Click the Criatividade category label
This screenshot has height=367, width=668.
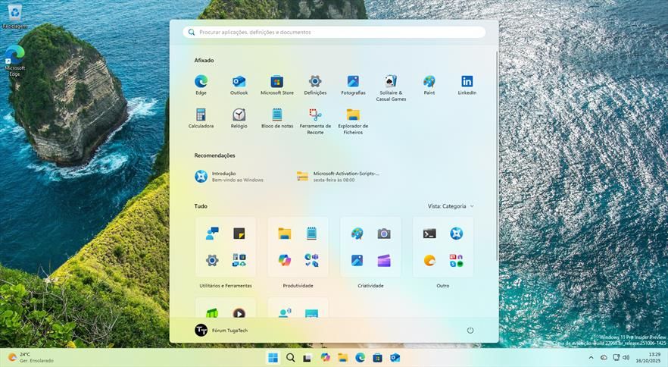pos(370,286)
